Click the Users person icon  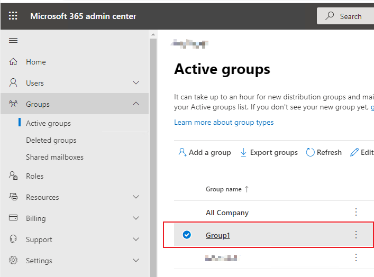[13, 82]
